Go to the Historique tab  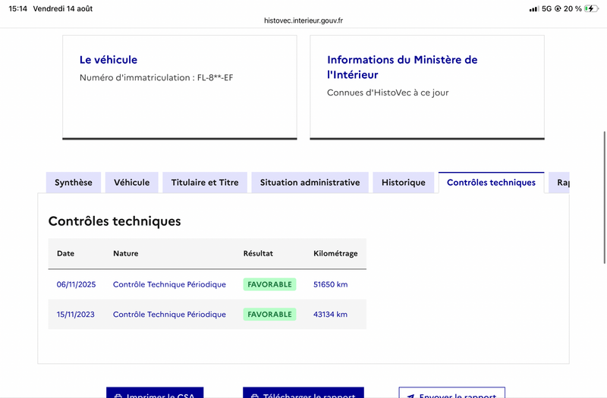(x=404, y=183)
